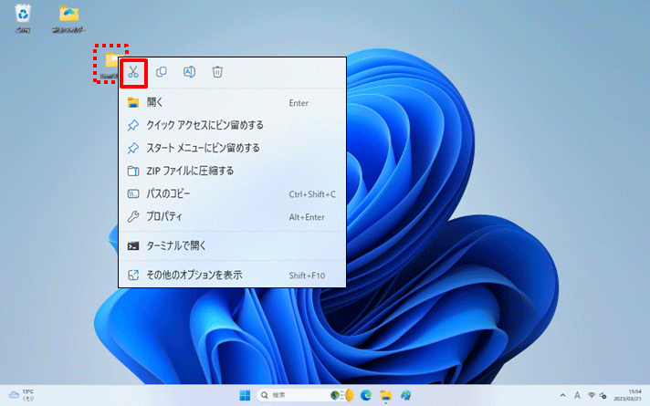Click the search highlight image in search box
The width and height of the screenshot is (650, 406).
343,395
